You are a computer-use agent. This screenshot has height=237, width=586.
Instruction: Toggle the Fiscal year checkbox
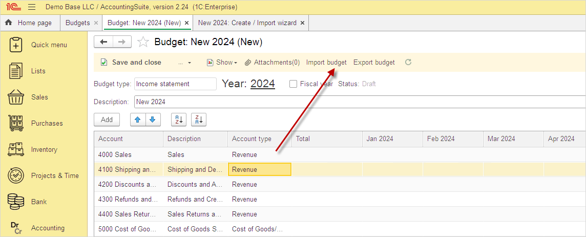click(x=294, y=84)
